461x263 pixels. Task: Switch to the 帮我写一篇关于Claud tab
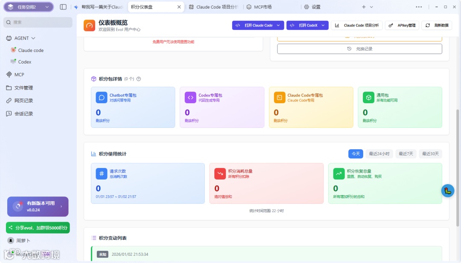[98, 7]
